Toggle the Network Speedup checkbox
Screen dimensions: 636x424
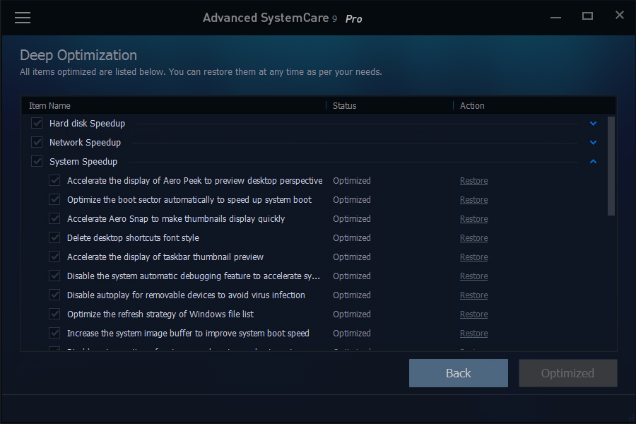pos(37,142)
